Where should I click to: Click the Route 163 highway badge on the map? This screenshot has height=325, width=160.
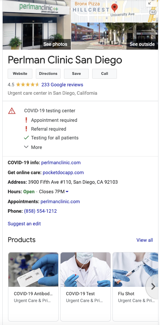click(x=152, y=12)
